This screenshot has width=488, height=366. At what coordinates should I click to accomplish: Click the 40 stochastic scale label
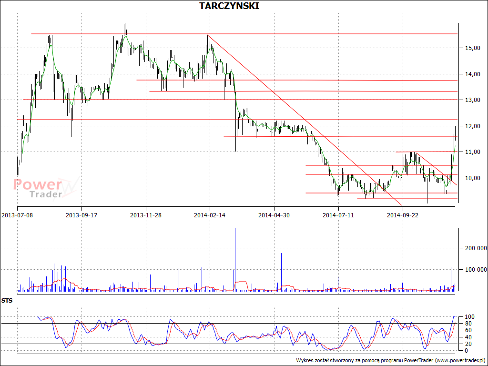[469, 337]
